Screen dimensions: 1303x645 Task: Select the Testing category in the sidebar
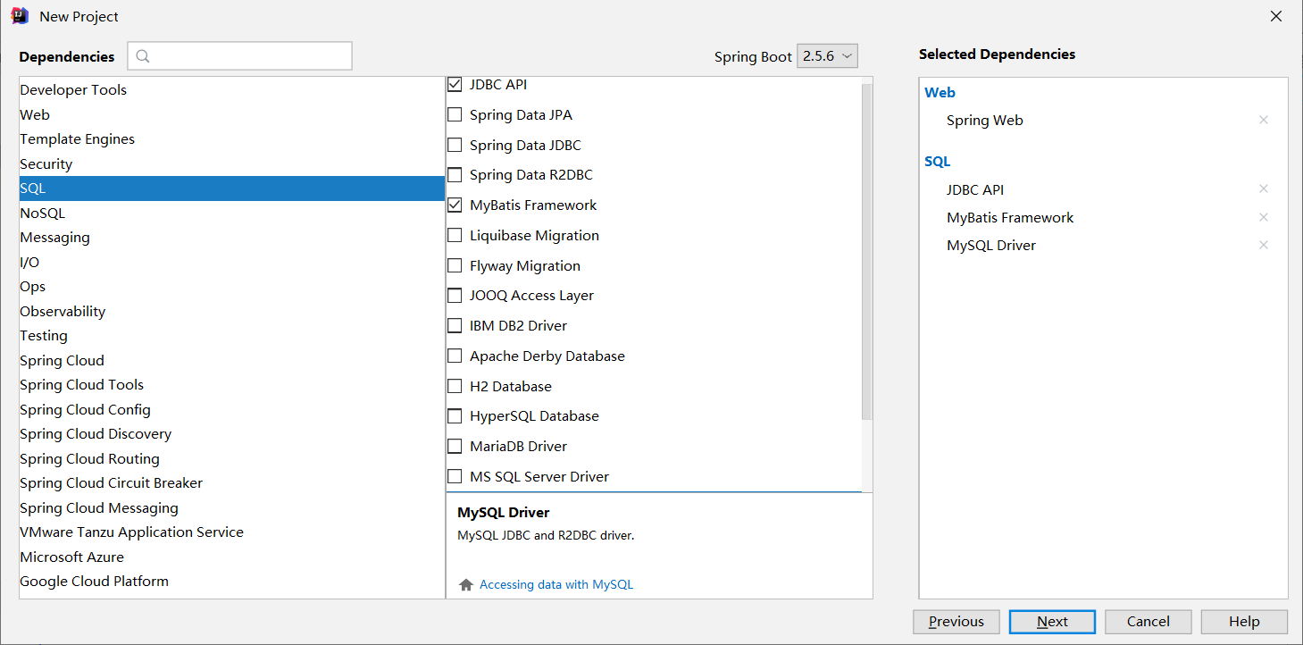point(43,335)
